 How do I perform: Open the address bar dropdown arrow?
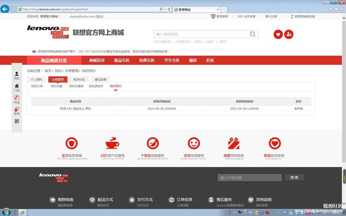[x=165, y=9]
